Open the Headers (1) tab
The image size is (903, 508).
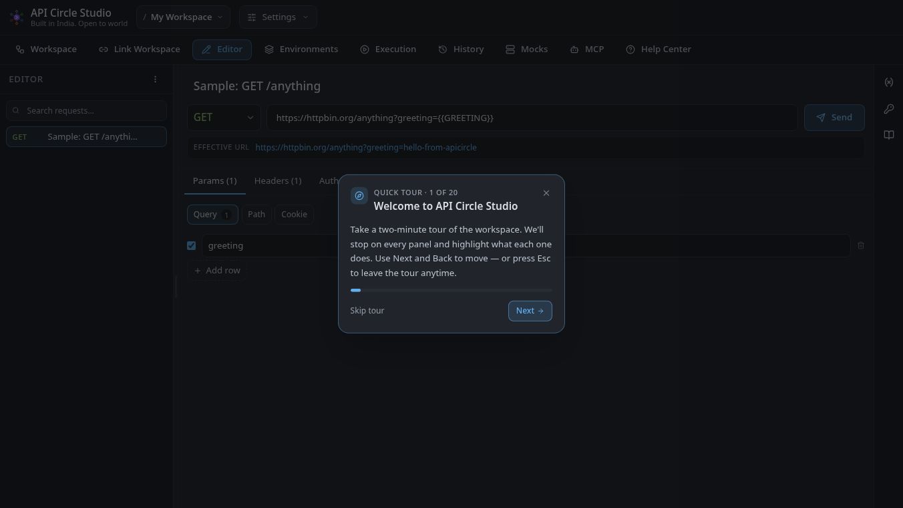(278, 181)
